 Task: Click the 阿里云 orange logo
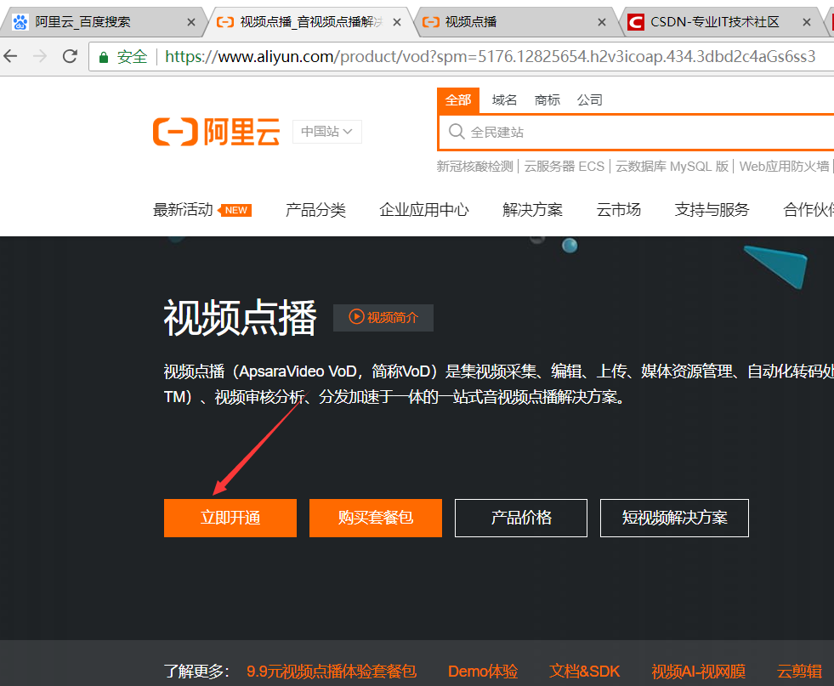coord(216,132)
